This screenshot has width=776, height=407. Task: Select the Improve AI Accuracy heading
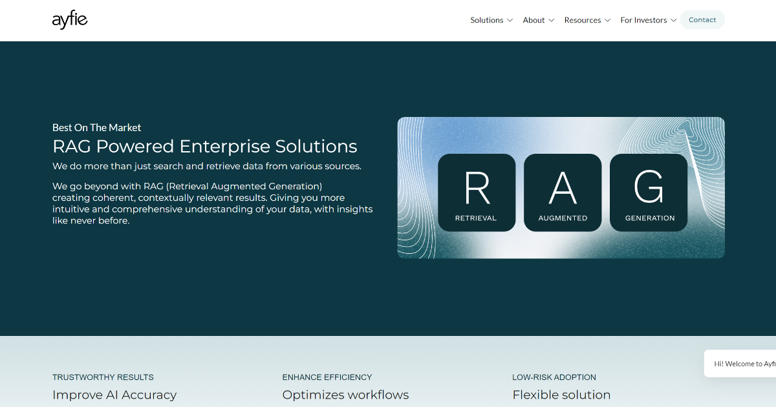click(114, 395)
